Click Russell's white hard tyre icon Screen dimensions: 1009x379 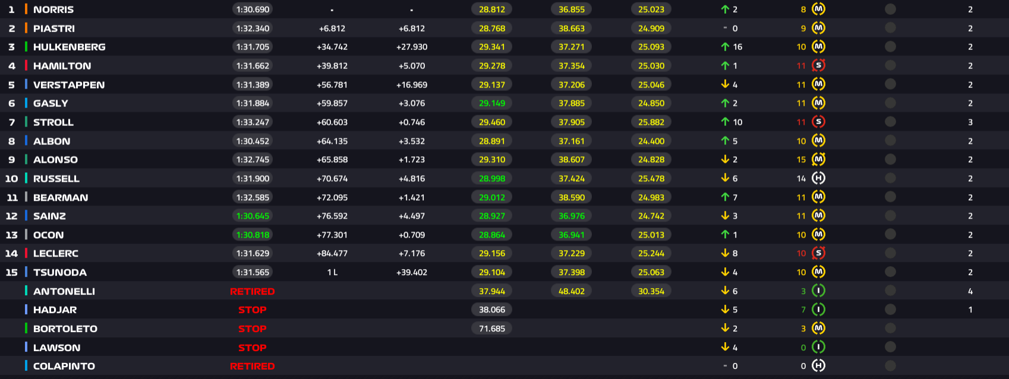click(818, 178)
